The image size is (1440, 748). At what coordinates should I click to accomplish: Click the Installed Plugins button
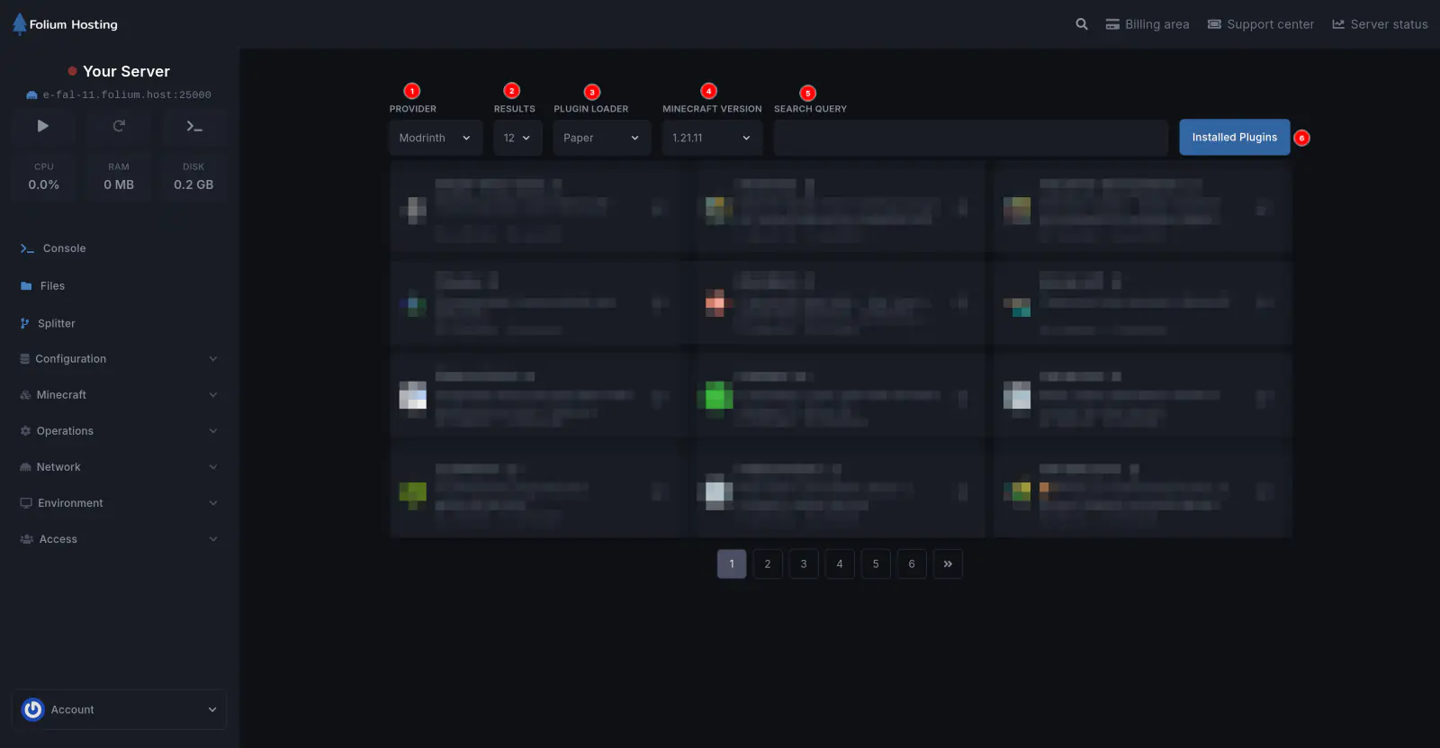click(1234, 138)
